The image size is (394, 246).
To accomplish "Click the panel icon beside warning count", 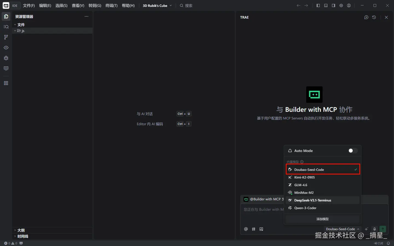I will (x=21, y=243).
